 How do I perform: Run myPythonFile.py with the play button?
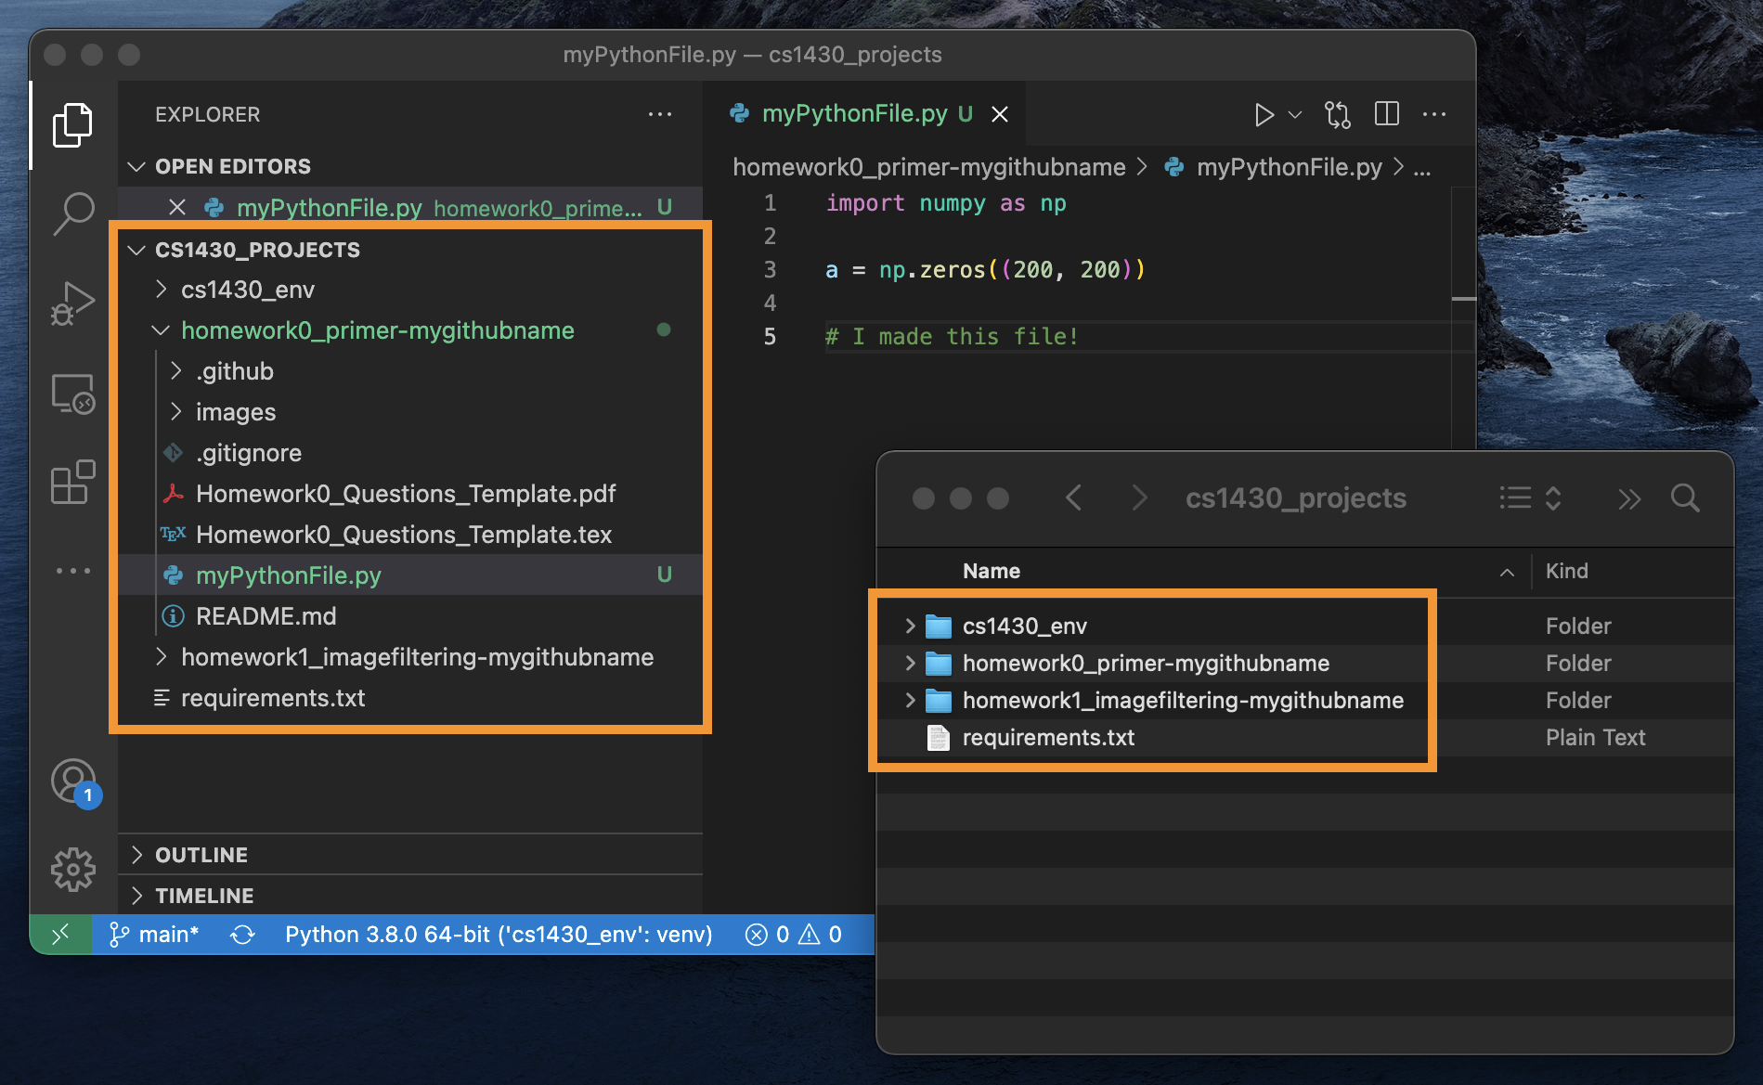1264,114
